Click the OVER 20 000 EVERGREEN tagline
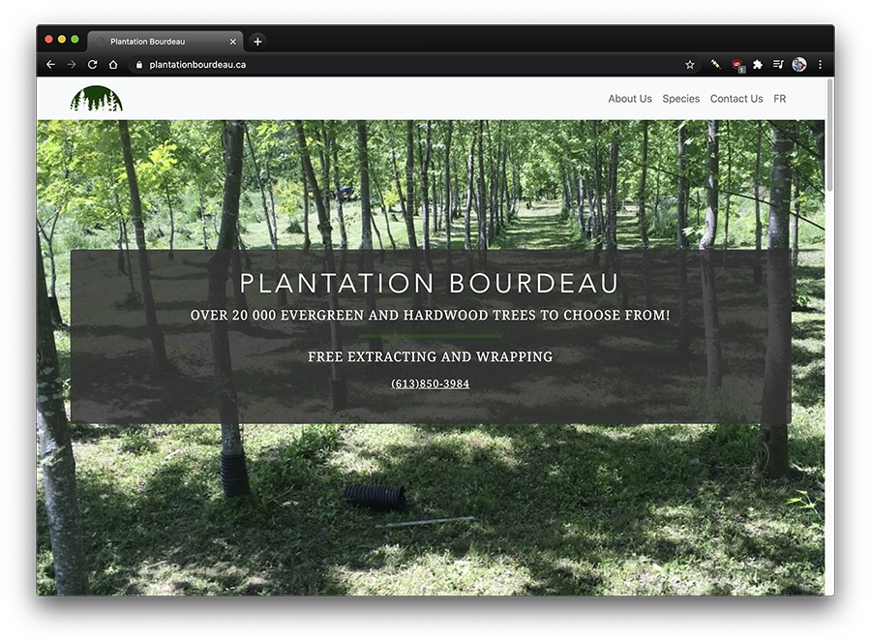 (x=431, y=315)
